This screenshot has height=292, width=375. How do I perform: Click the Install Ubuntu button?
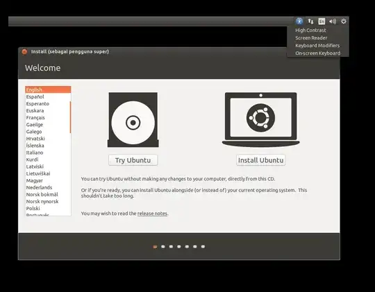click(260, 160)
